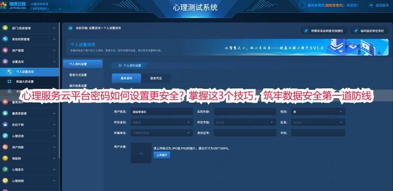Select the 个人设置选项 submenu icon

9,72
